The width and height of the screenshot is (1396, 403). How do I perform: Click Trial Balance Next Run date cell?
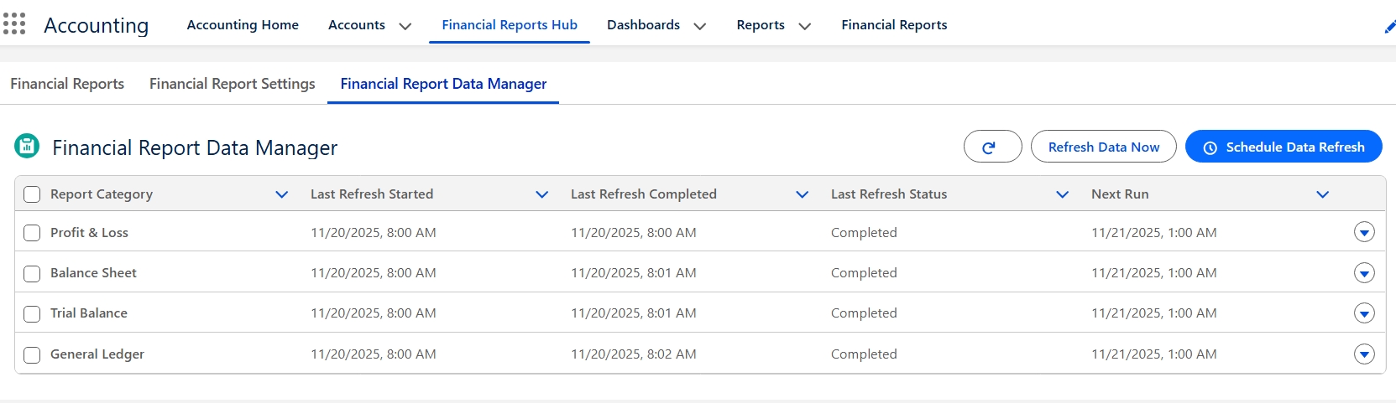coord(1154,313)
